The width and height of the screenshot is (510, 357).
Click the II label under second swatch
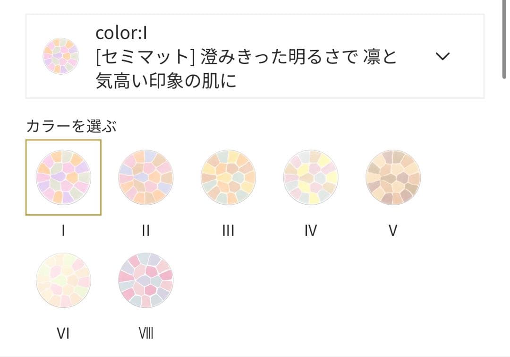click(x=145, y=230)
